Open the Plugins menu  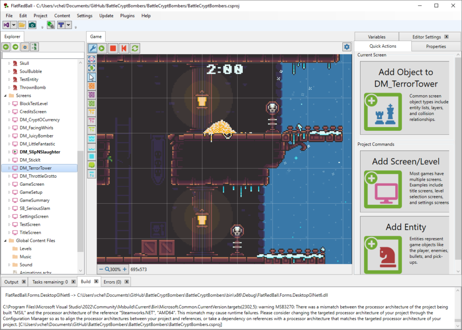click(x=127, y=15)
